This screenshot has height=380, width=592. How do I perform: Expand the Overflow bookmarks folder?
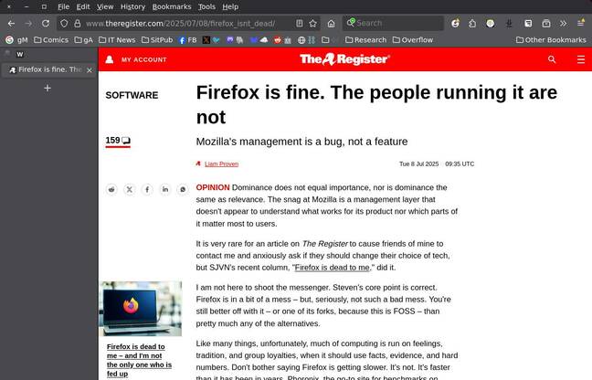413,40
